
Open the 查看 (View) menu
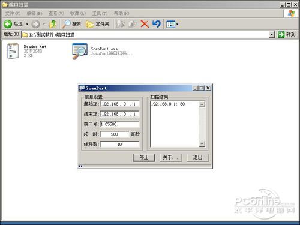coord(56,13)
